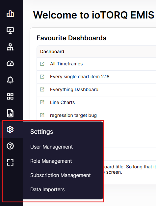This screenshot has height=206, width=156.
Task: Open the reports document sidebar icon
Action: point(10,113)
